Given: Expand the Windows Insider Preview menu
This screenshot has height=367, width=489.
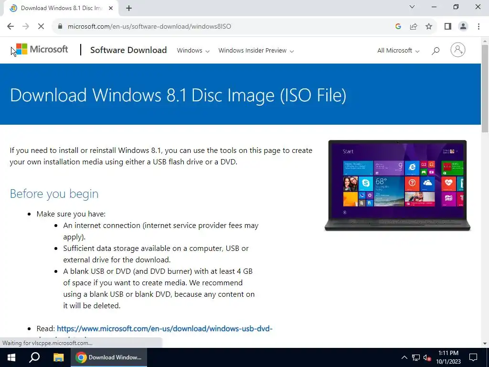Looking at the screenshot, I should [x=256, y=51].
